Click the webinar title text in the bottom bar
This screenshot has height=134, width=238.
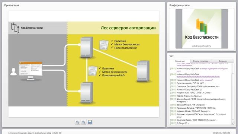pos(35,133)
